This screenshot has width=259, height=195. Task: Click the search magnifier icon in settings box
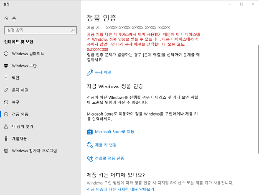click(x=73, y=30)
